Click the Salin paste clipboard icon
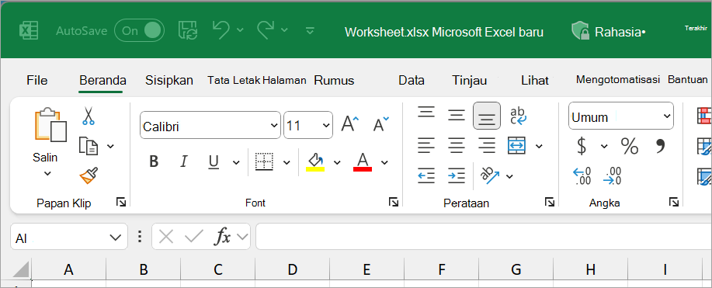The height and width of the screenshot is (288, 712). (50, 124)
